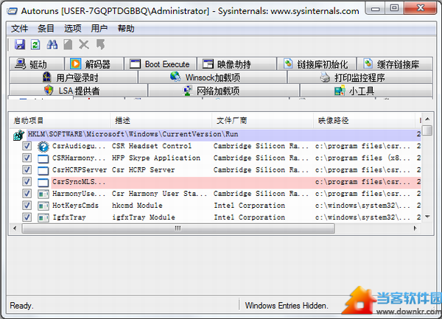Open the 选项 menu
Viewport: 442px width, 319px height.
(73, 29)
